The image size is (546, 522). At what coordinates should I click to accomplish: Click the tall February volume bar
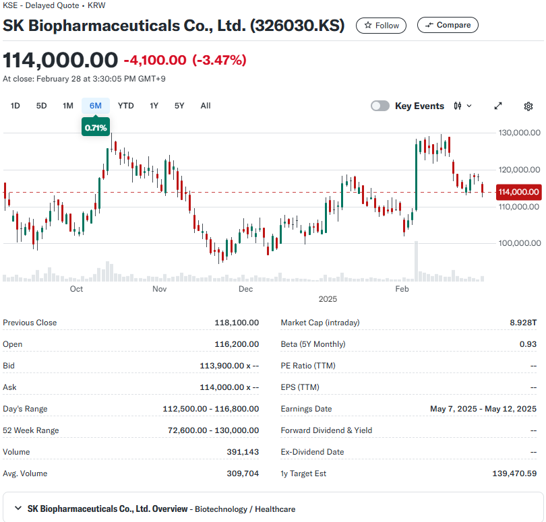click(416, 261)
